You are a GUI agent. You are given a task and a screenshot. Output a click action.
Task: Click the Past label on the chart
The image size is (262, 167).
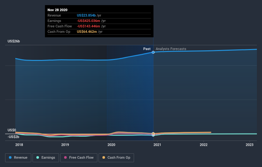147,49
